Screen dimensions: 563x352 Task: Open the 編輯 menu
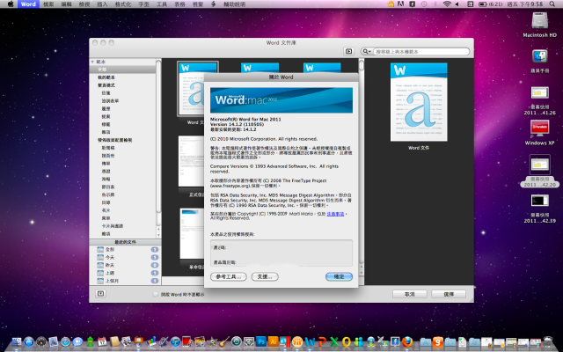67,4
